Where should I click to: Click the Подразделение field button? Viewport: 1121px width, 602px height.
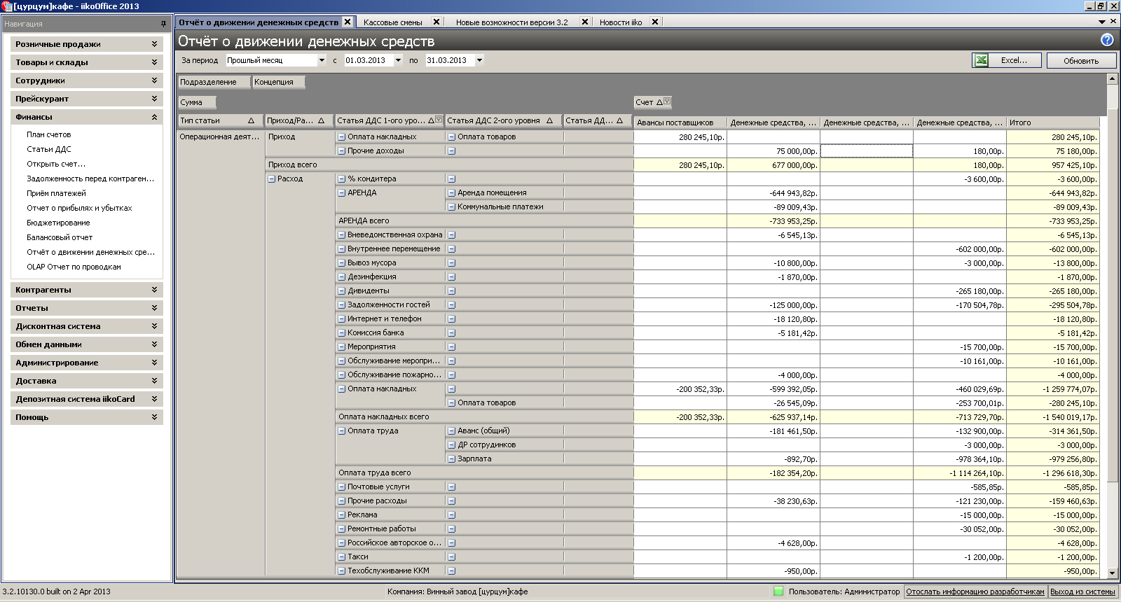214,82
